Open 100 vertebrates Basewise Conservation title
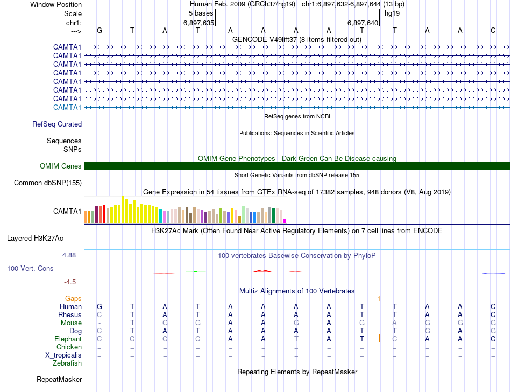This screenshot has height=392, width=511. [x=296, y=255]
